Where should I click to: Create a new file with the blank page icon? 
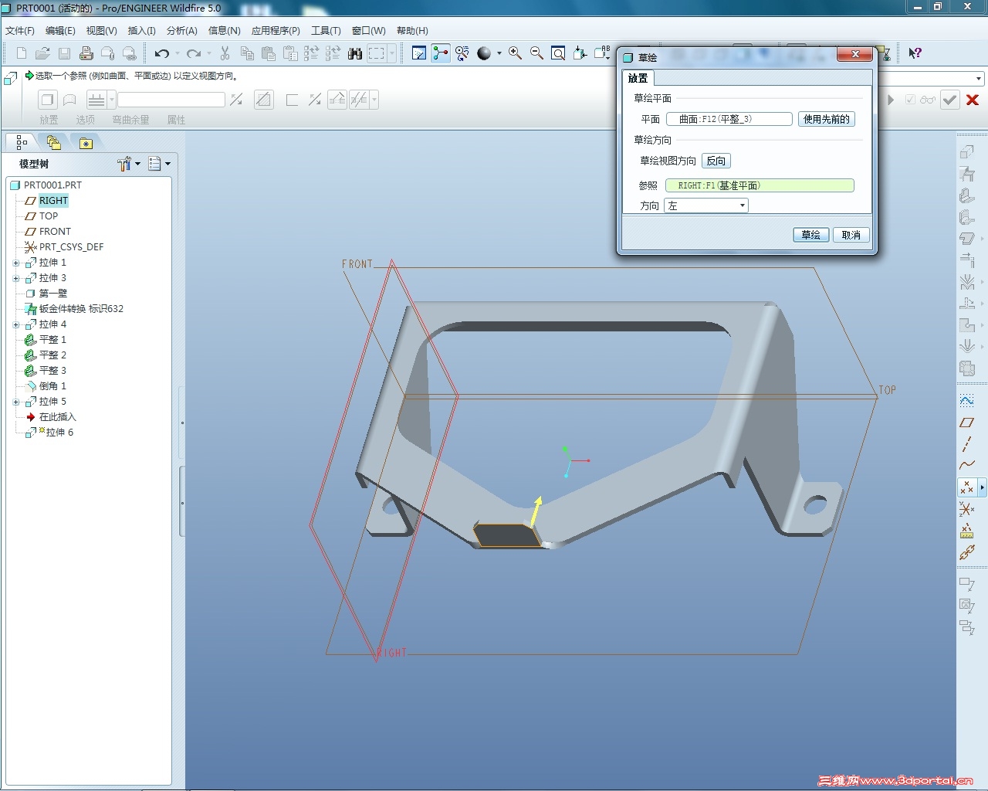22,53
